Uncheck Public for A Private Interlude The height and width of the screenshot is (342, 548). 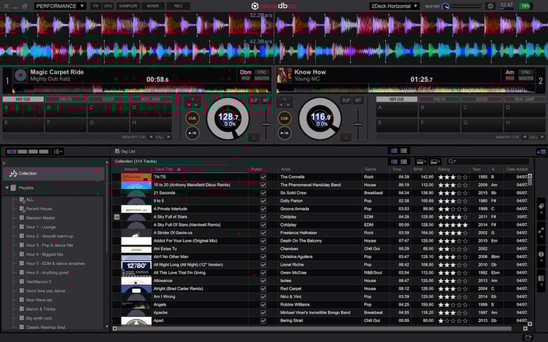pos(263,209)
